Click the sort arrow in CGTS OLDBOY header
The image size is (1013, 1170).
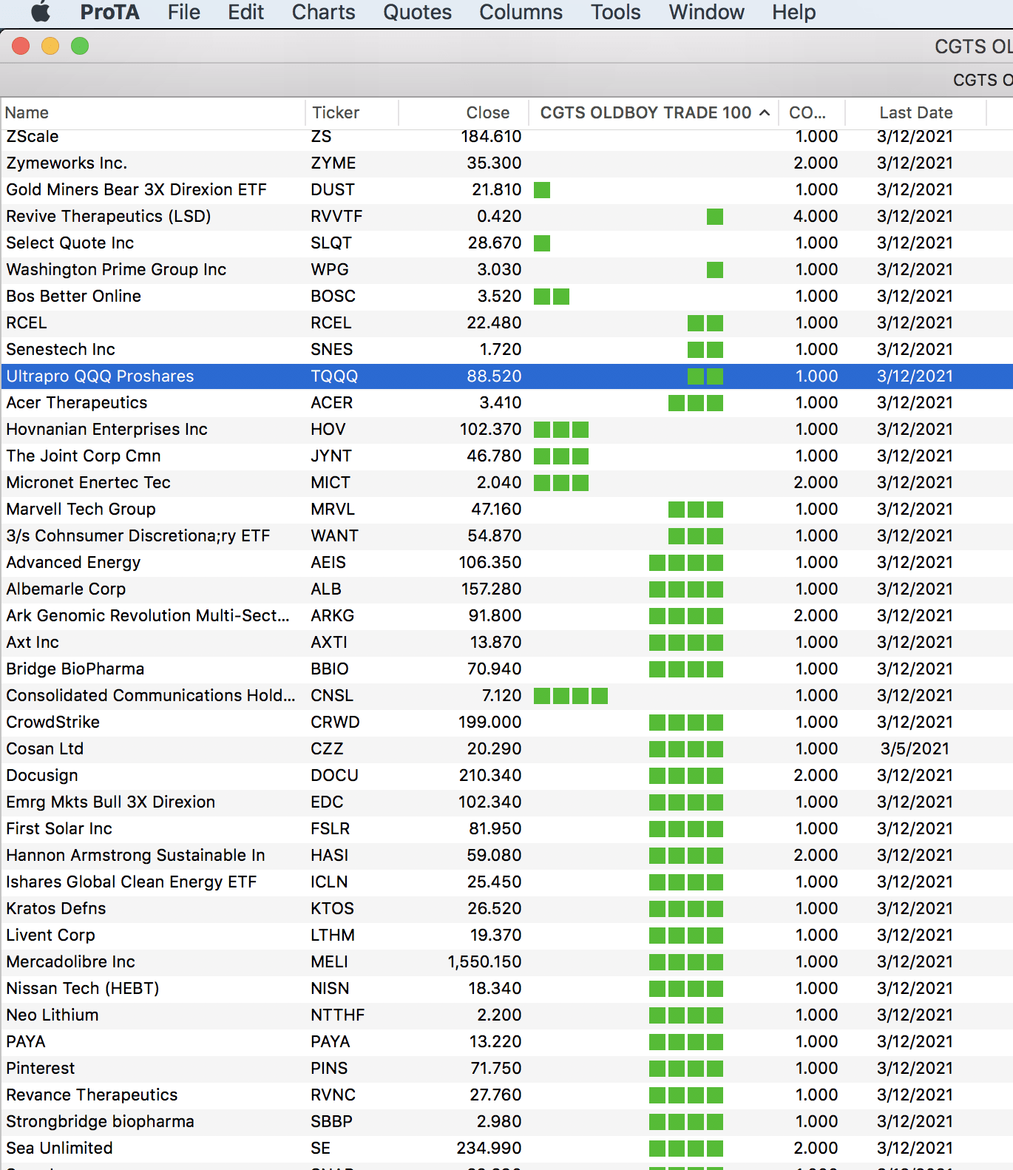[x=765, y=112]
